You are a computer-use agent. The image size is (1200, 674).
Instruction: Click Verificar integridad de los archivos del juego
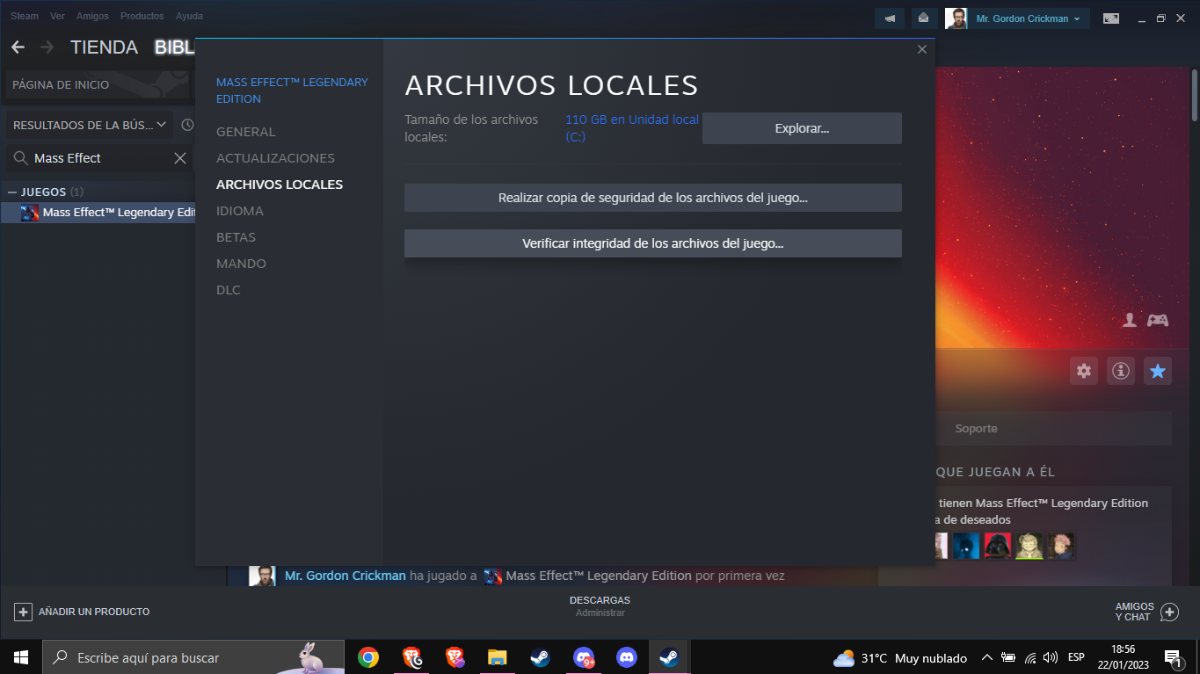click(x=653, y=243)
